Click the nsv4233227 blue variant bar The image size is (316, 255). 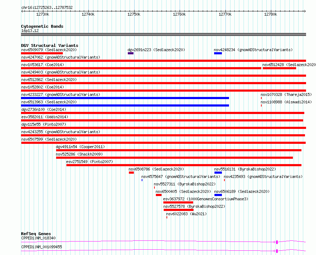(125, 98)
